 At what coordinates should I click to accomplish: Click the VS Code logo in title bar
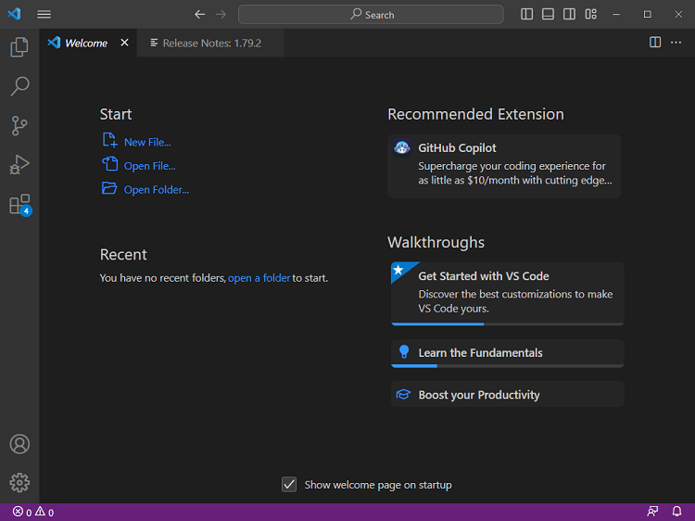(14, 14)
